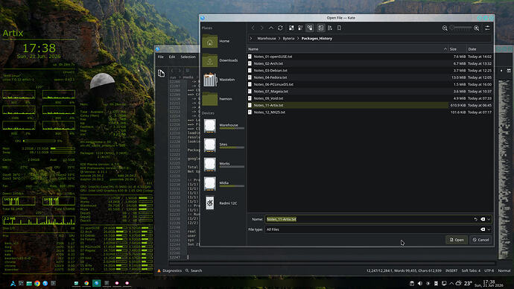Open Diagnostics panel in Kate
The width and height of the screenshot is (514, 289).
pos(169,270)
